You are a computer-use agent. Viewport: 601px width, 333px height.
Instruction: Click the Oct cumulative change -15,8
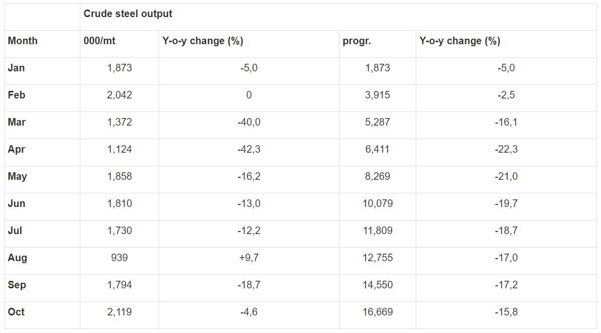point(506,312)
